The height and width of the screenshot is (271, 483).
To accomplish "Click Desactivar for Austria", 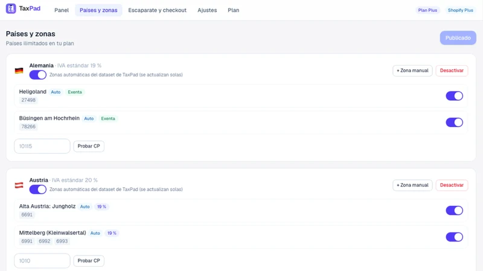I will pos(452,185).
